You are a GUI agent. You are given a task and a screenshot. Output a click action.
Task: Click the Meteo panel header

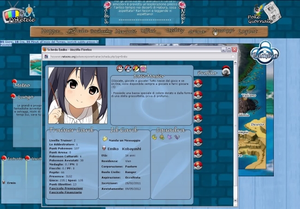pyautogui.click(x=22, y=85)
